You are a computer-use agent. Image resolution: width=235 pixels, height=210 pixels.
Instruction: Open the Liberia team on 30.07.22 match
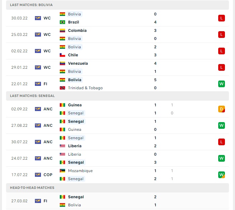point(75,146)
